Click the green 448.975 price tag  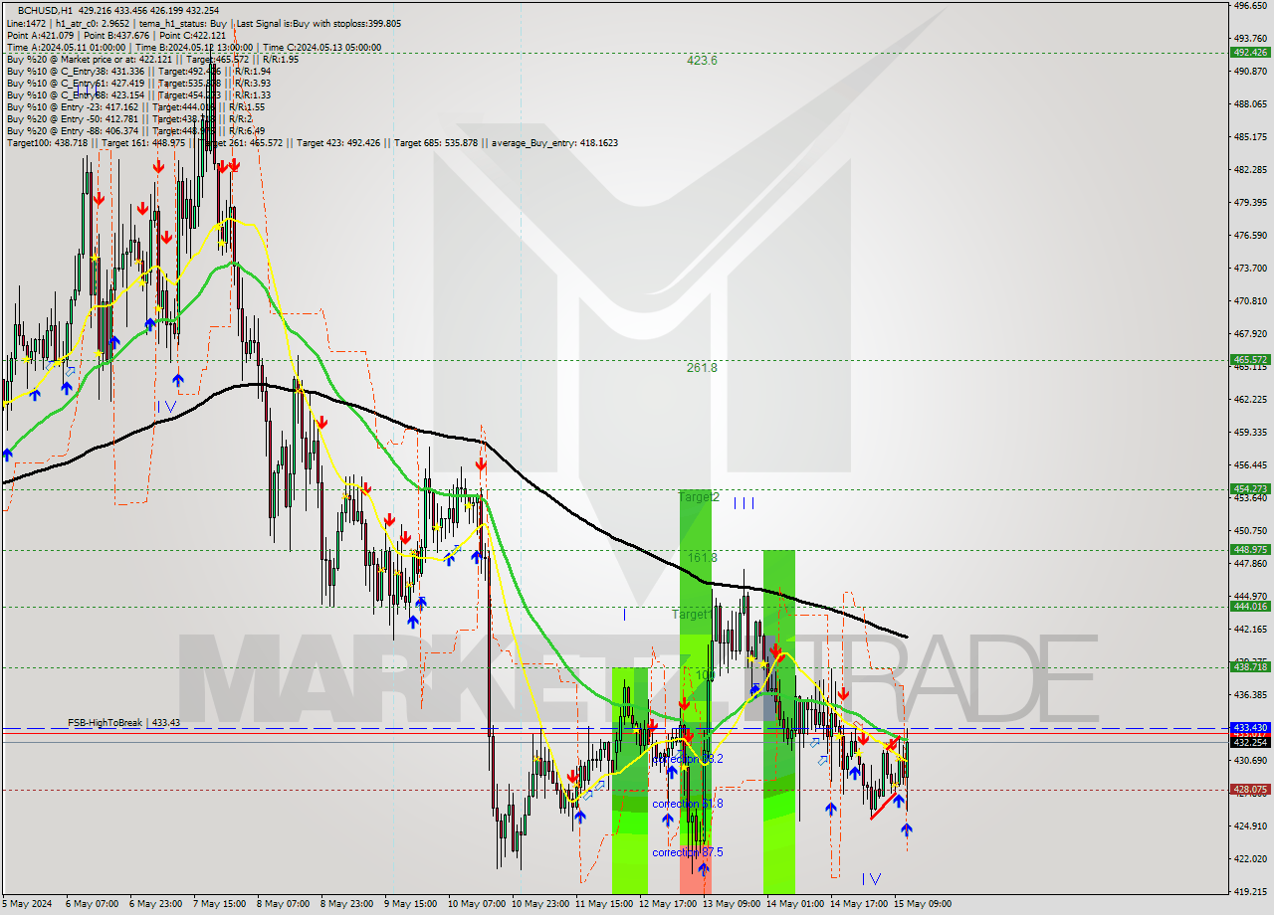1250,550
